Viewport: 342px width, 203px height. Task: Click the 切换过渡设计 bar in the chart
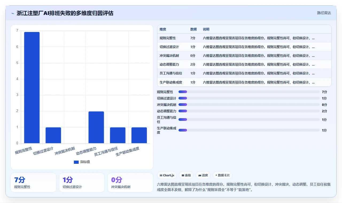pos(53,135)
